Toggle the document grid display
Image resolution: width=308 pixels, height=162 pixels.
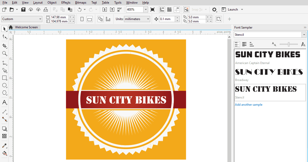coord(169,9)
